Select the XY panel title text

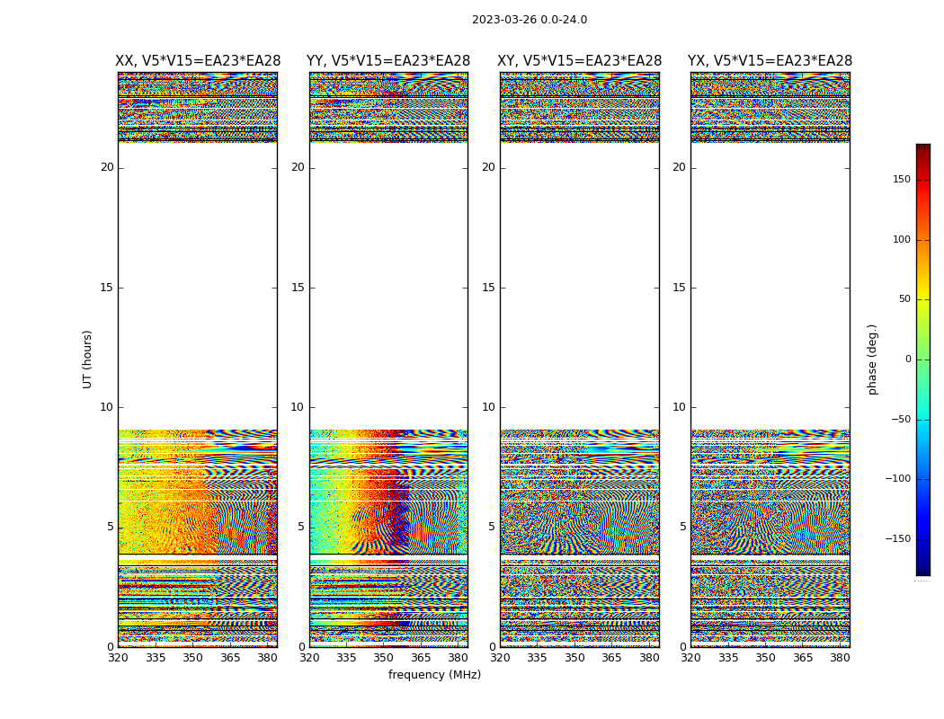[579, 61]
